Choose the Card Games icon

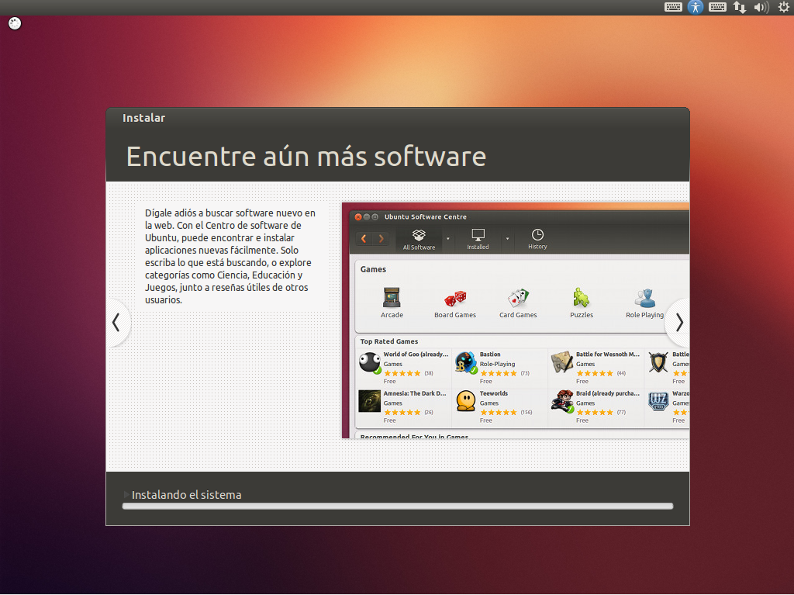(x=518, y=299)
